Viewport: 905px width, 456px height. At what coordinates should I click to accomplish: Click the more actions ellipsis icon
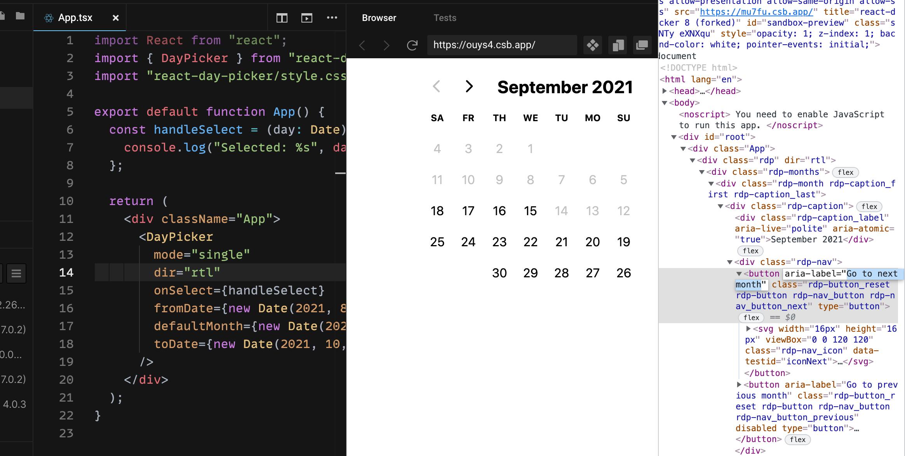click(x=332, y=18)
